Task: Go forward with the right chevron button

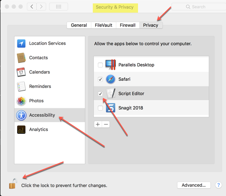Action: tap(41, 6)
